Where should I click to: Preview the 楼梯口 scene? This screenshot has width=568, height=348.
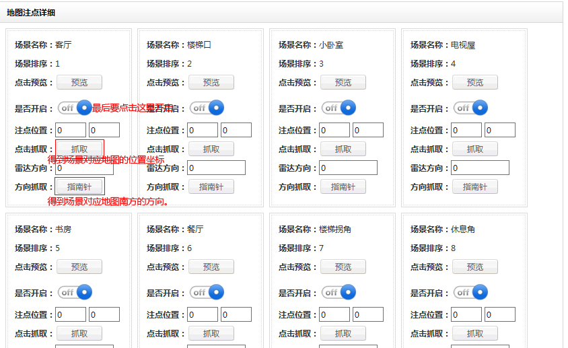point(211,82)
